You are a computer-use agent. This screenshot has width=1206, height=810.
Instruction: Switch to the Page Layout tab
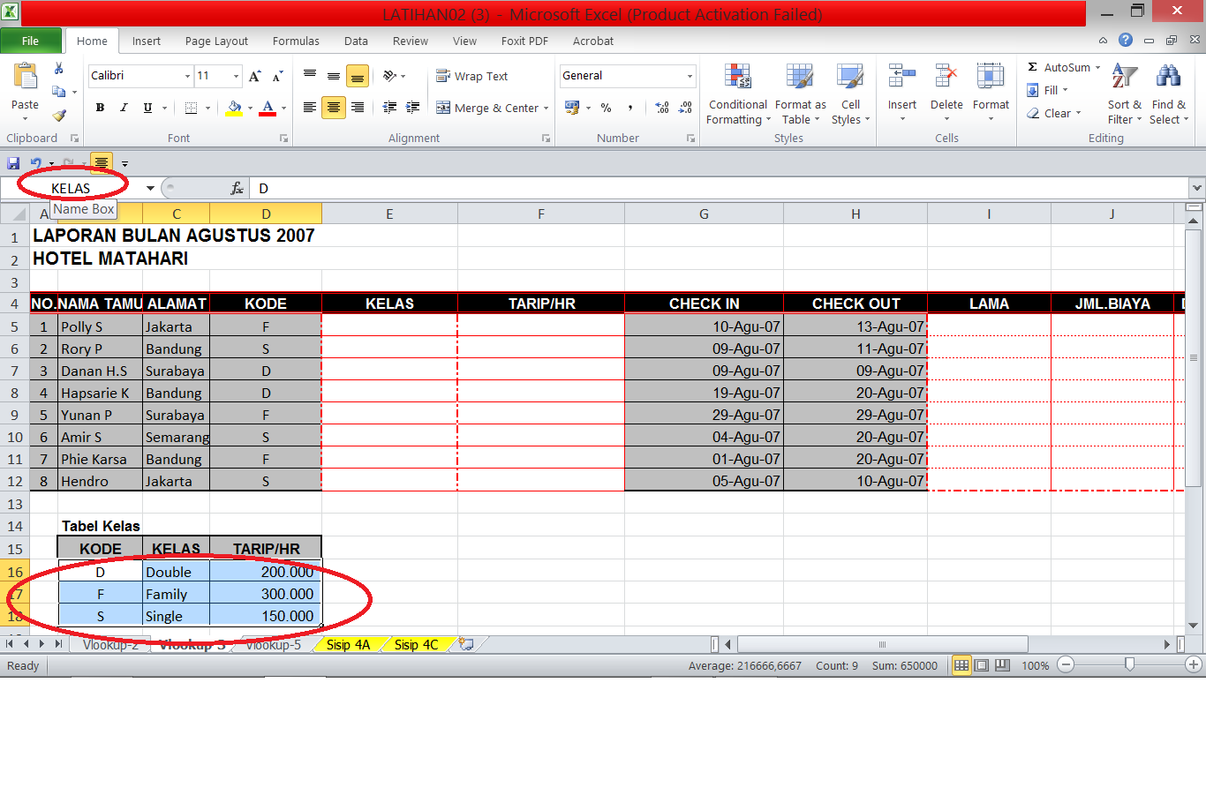[216, 41]
